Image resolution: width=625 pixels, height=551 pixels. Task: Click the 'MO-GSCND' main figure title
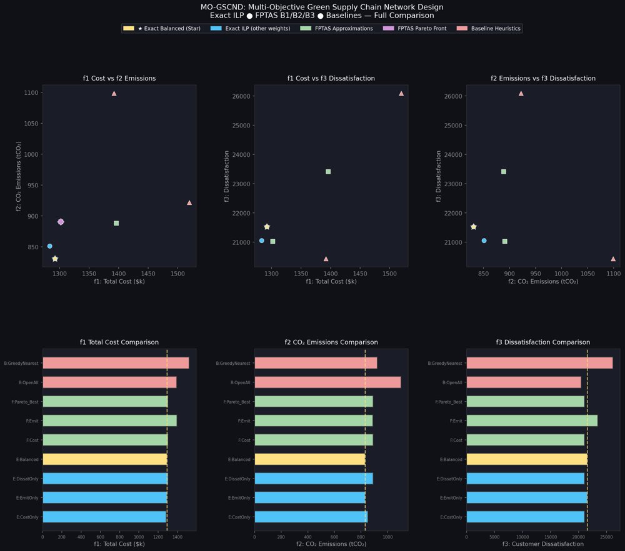(322, 7)
